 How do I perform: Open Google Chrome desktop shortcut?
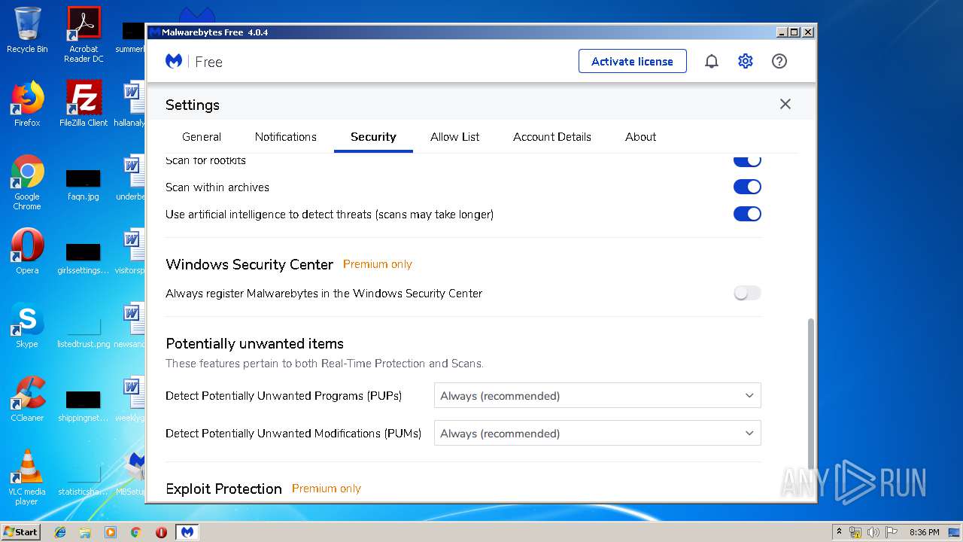(27, 182)
